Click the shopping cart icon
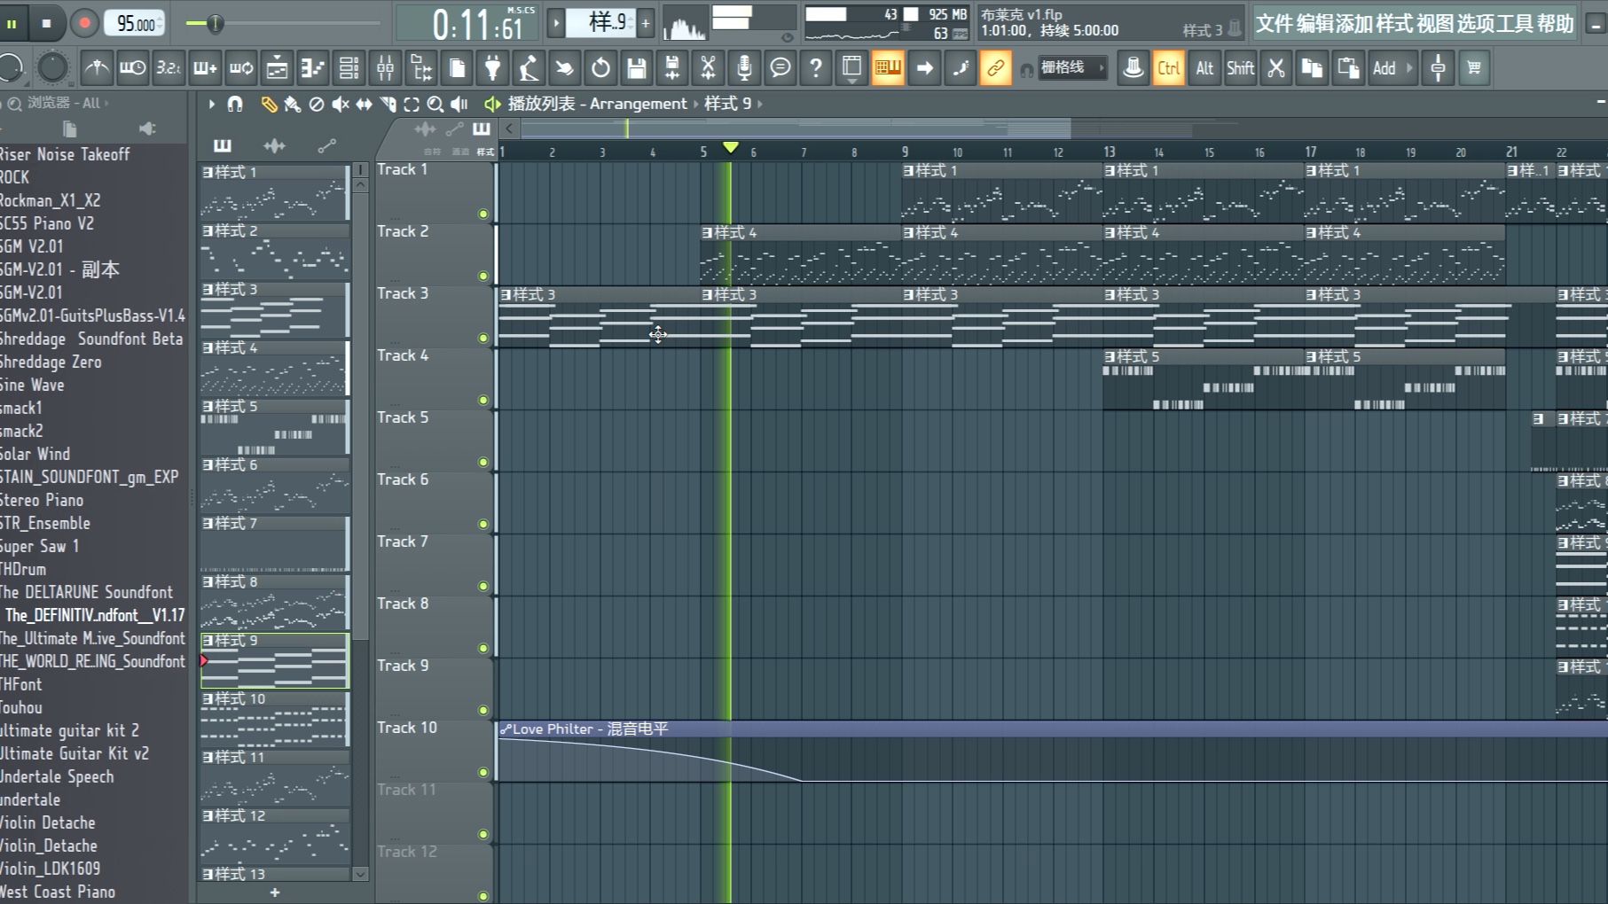The width and height of the screenshot is (1608, 904). pyautogui.click(x=1474, y=68)
